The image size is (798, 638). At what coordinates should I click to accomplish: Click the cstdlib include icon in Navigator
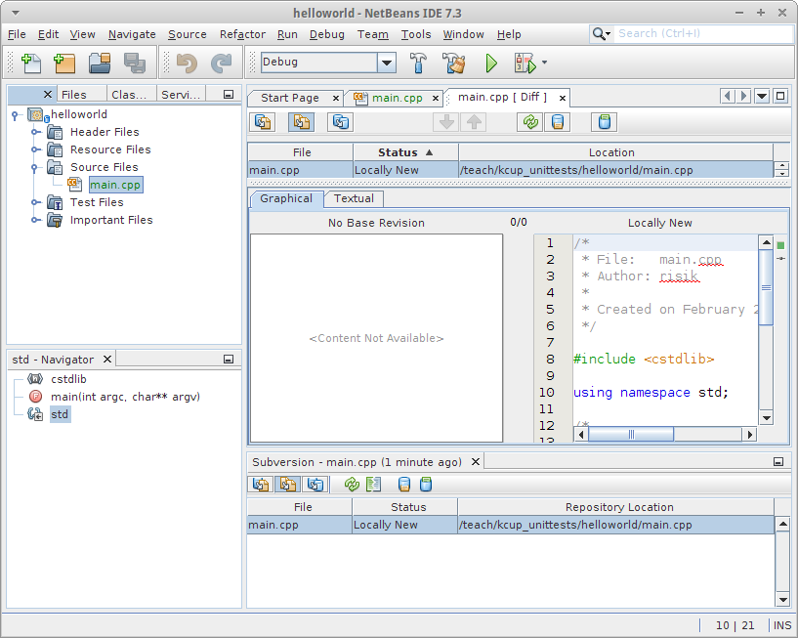click(x=35, y=379)
